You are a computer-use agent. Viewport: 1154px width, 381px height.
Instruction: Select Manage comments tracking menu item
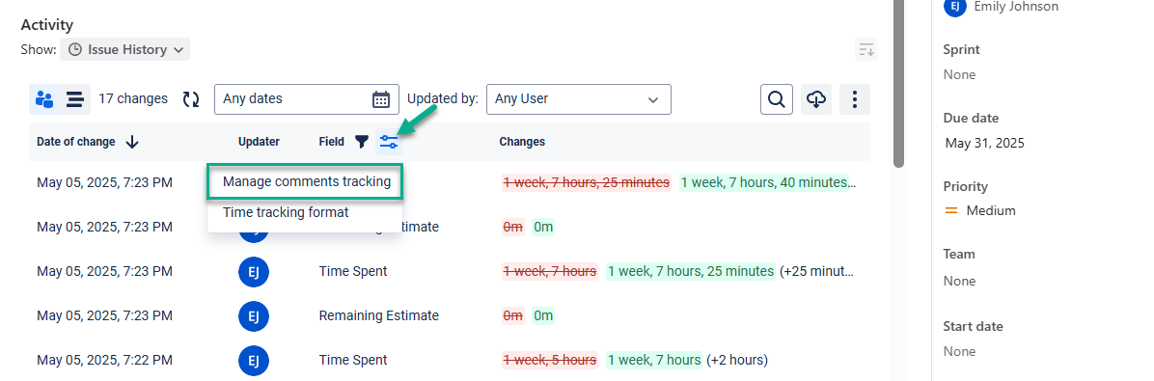tap(306, 181)
